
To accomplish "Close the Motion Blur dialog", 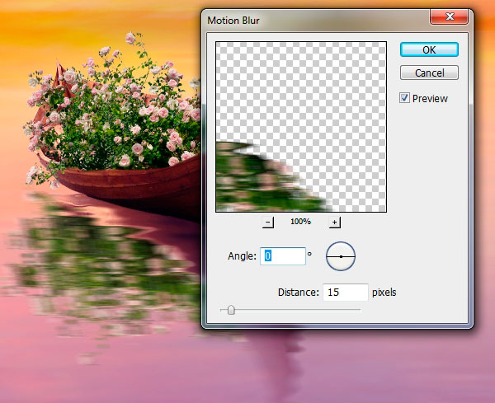I will pos(449,16).
